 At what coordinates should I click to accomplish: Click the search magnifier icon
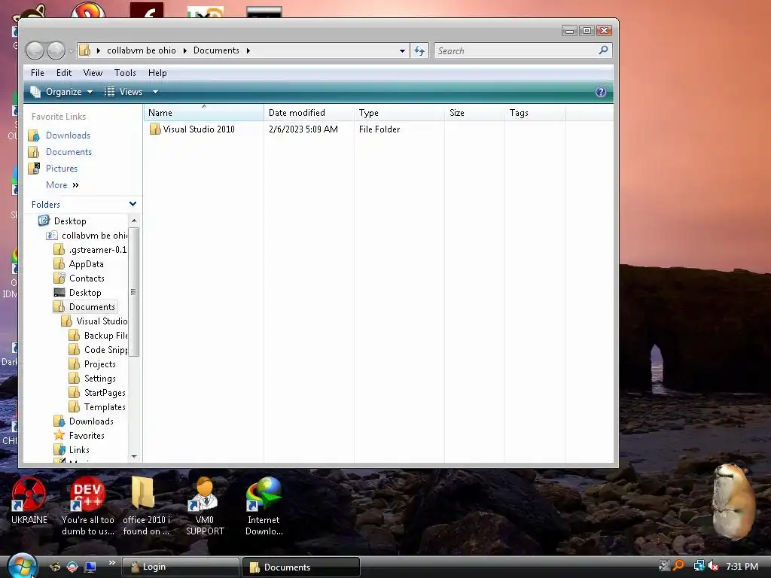[603, 50]
